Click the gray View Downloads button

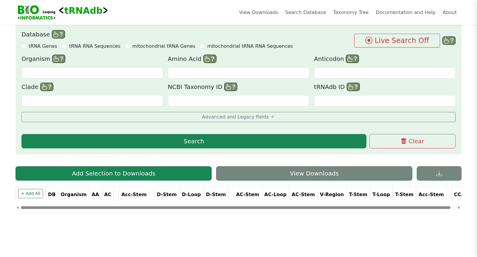[314, 173]
